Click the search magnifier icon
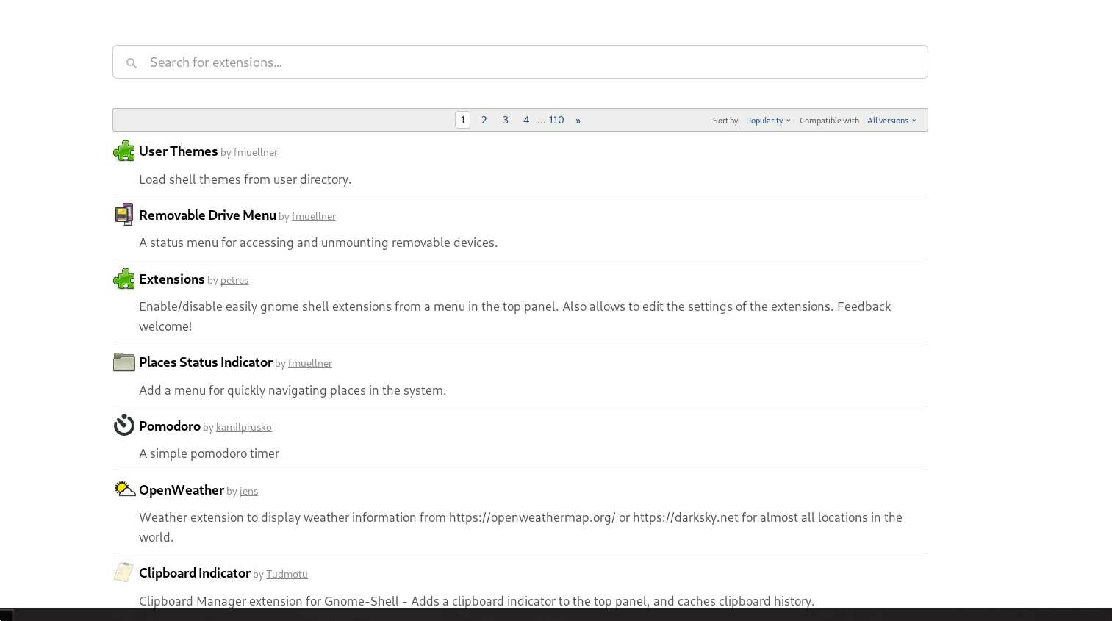The image size is (1112, 621). point(132,63)
